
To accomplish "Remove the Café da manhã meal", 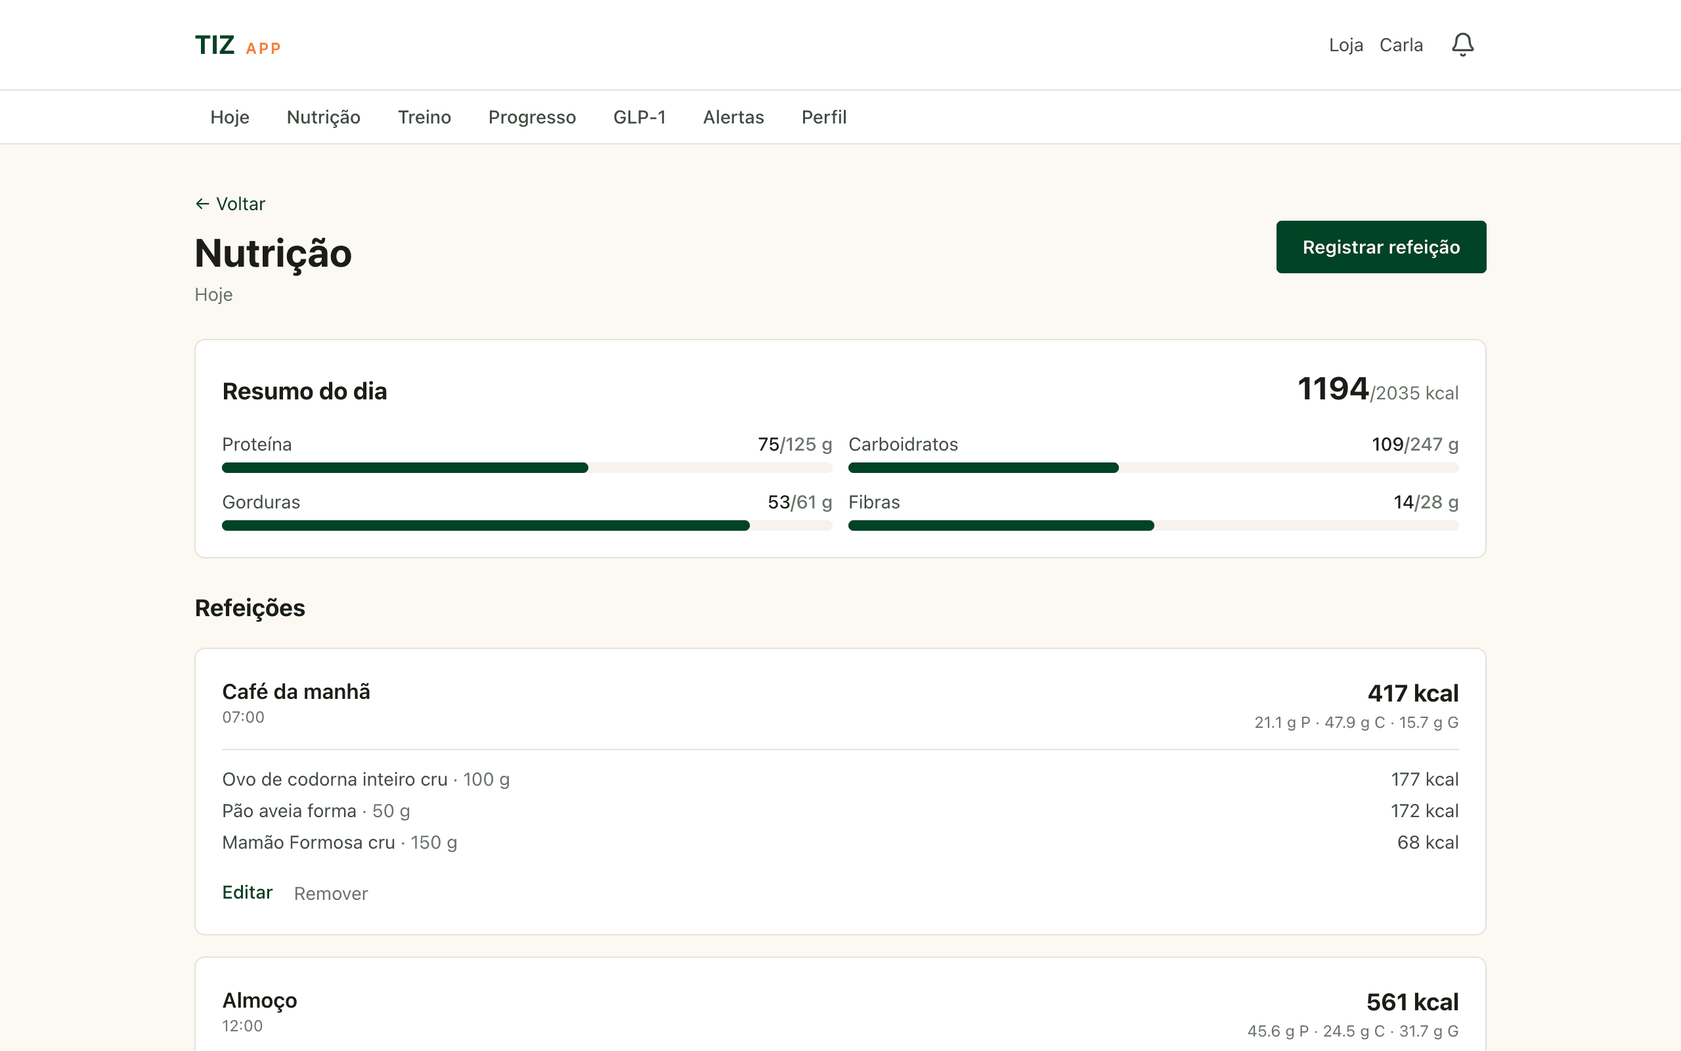I will pos(331,893).
